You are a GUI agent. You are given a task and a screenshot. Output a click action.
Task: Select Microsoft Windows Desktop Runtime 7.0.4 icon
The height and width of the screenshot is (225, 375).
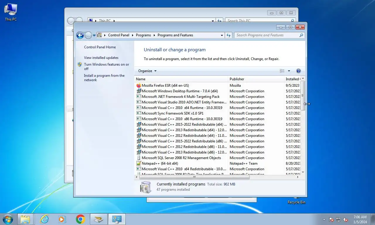pyautogui.click(x=139, y=91)
